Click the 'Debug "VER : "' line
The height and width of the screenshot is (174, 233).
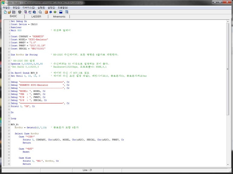28,94
